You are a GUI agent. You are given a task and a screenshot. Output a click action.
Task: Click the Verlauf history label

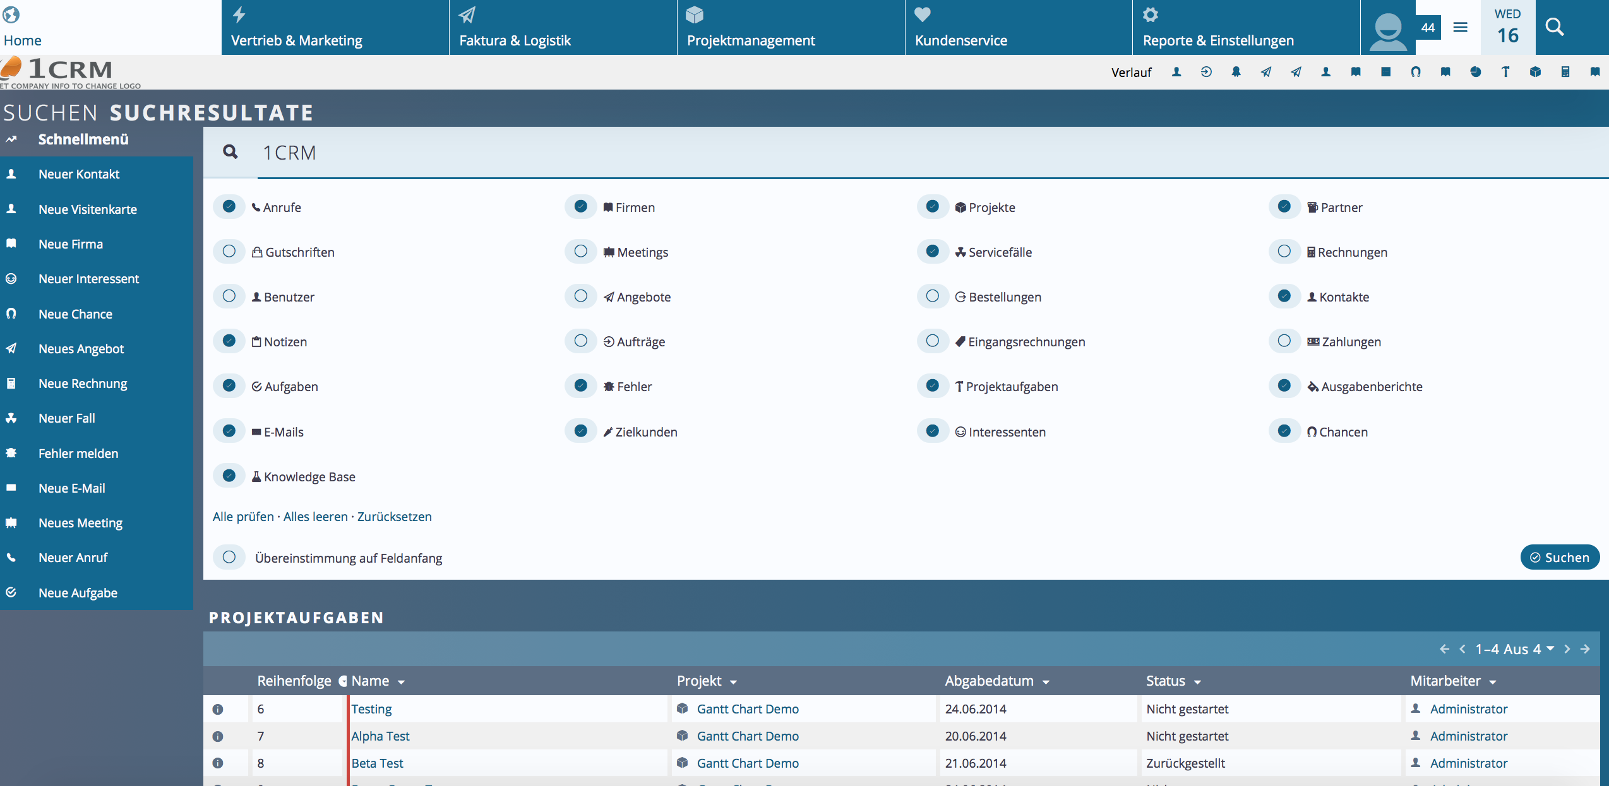[x=1132, y=73]
